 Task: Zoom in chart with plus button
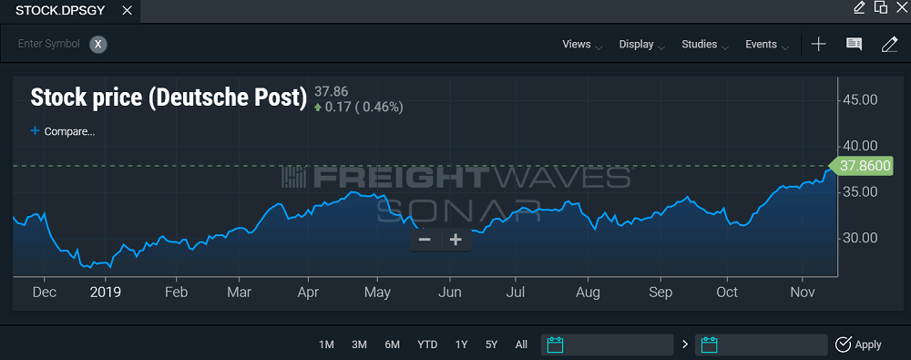[x=456, y=240]
